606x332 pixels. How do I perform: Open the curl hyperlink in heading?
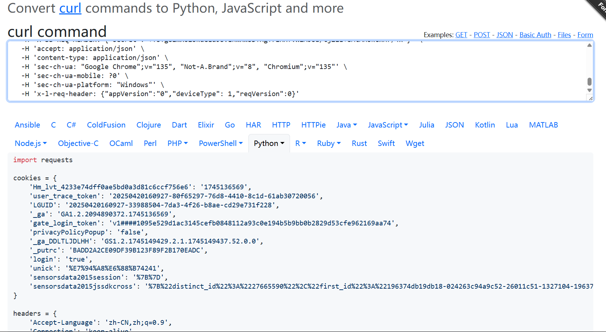click(70, 8)
